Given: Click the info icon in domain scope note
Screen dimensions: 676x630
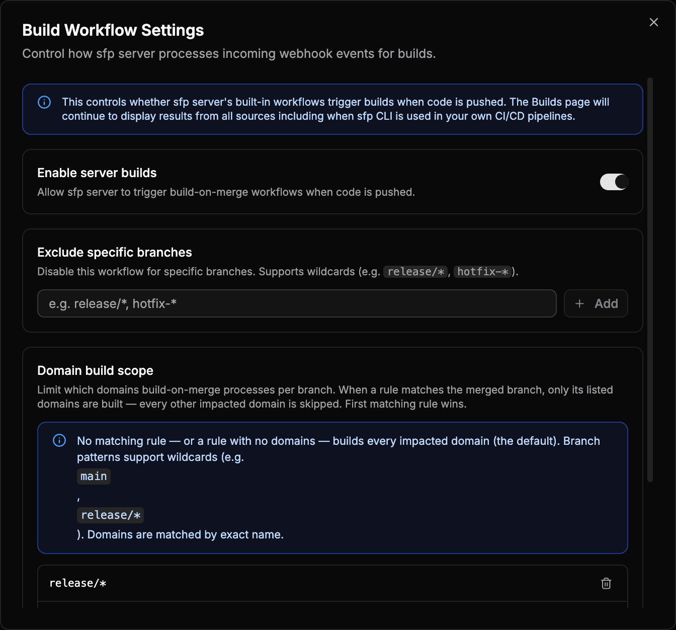Looking at the screenshot, I should [x=59, y=440].
